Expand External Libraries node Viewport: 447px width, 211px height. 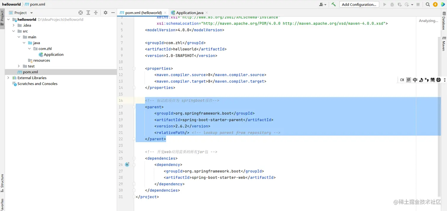pyautogui.click(x=8, y=78)
